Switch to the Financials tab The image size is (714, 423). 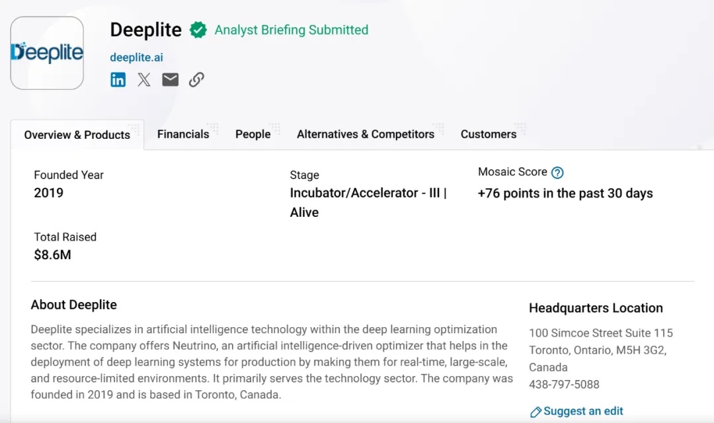click(183, 134)
